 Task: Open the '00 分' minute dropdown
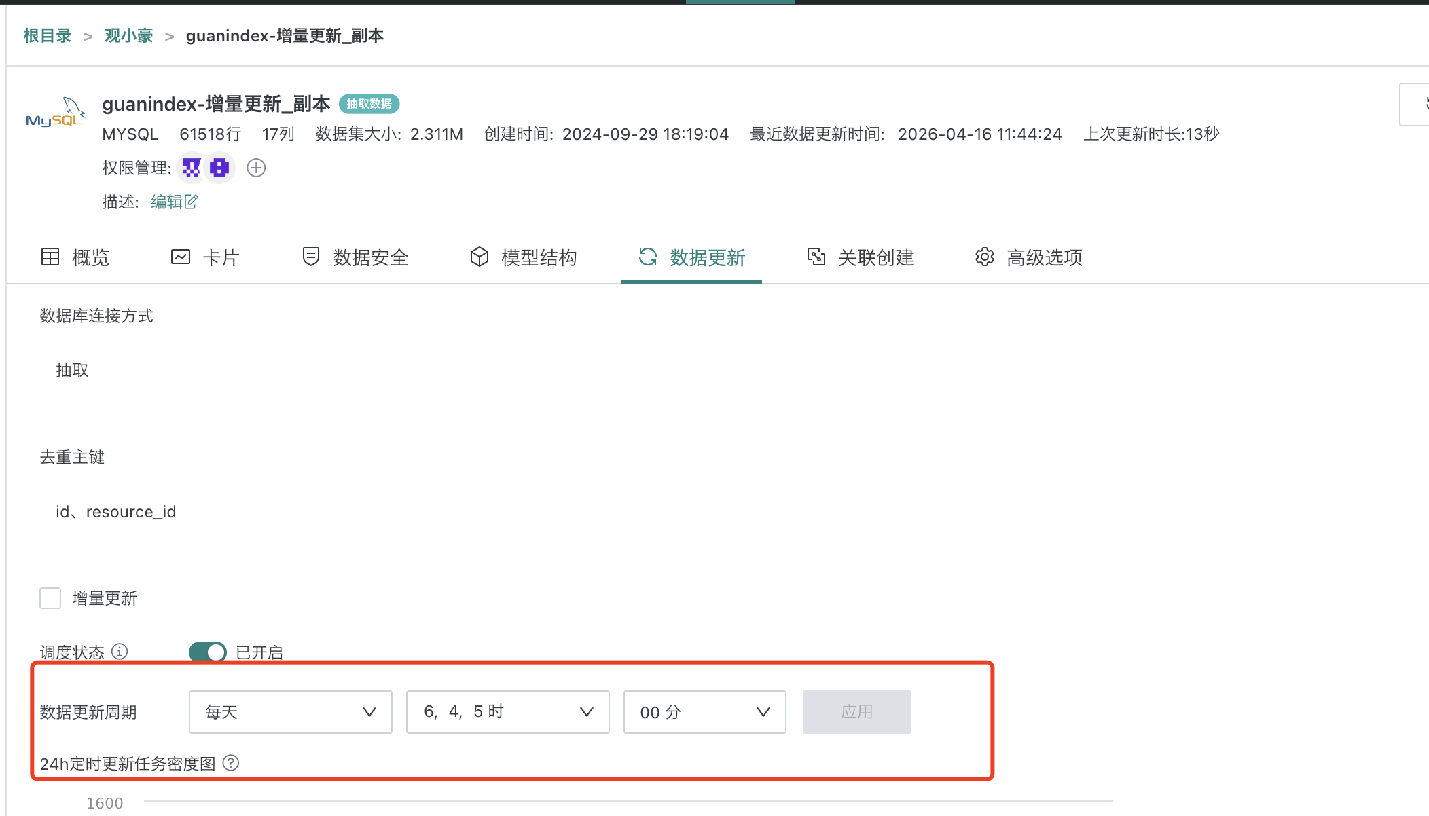coord(704,712)
